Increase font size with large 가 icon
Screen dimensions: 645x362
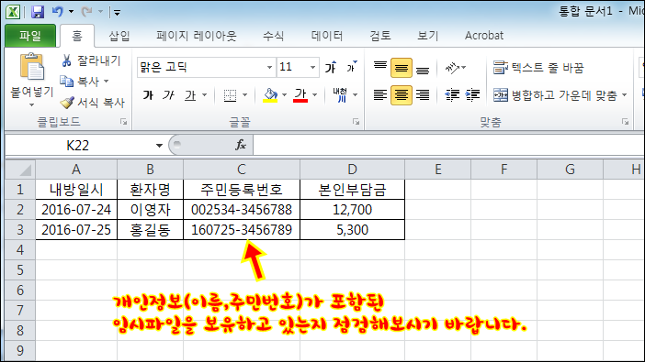331,67
